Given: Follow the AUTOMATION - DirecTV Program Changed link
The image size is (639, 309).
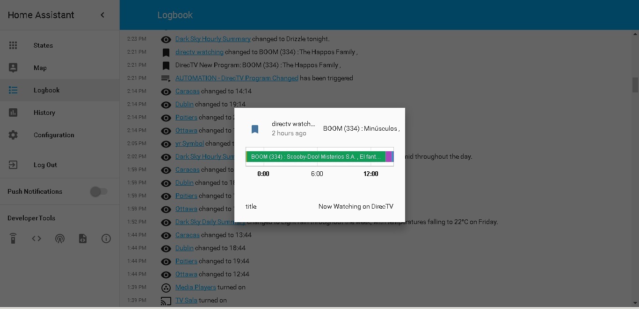Looking at the screenshot, I should coord(237,78).
